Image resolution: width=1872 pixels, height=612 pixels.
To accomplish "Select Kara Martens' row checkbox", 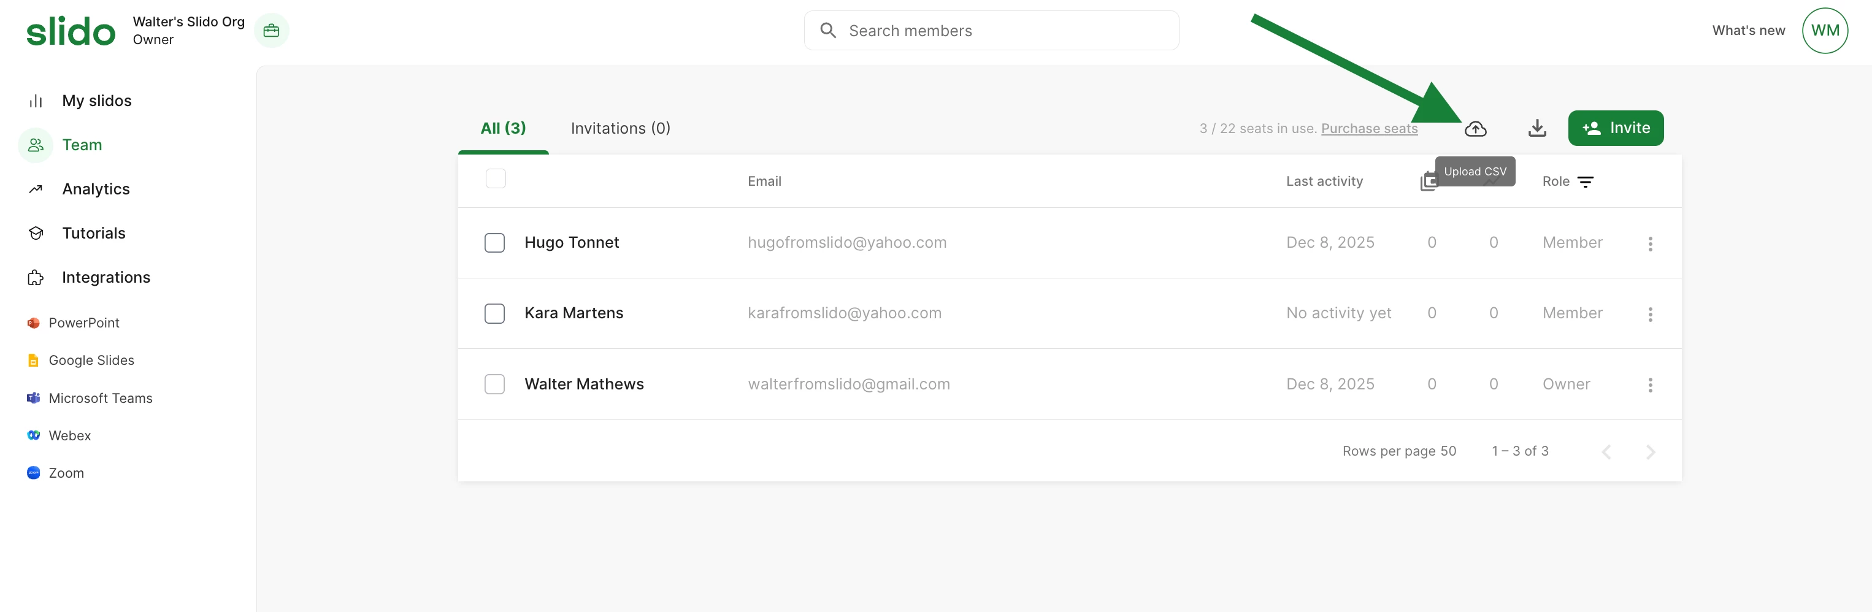I will pyautogui.click(x=495, y=313).
